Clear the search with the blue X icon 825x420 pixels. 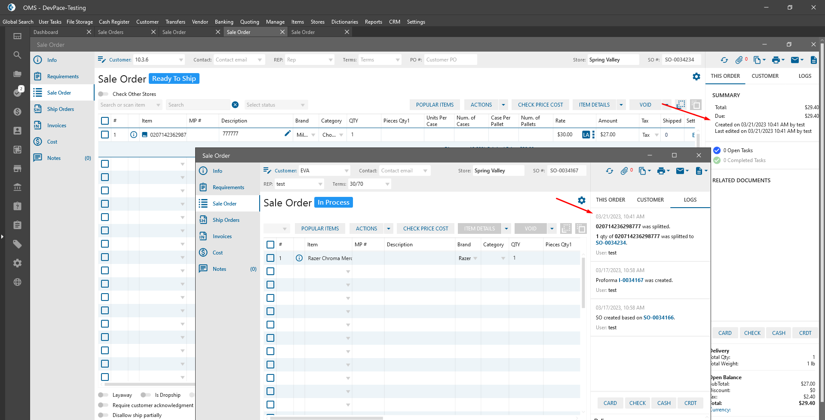(235, 105)
